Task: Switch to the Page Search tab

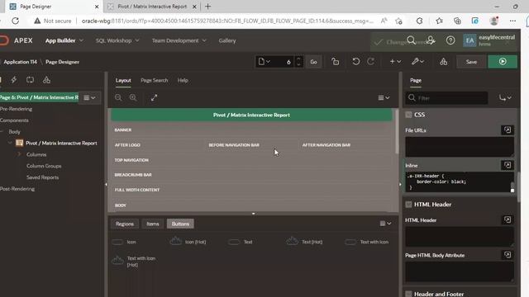Action: point(155,80)
